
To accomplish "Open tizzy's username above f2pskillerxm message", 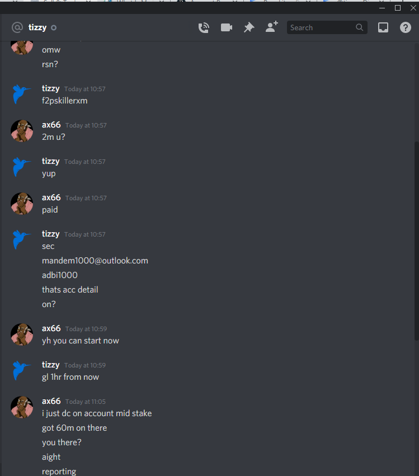I will point(51,88).
